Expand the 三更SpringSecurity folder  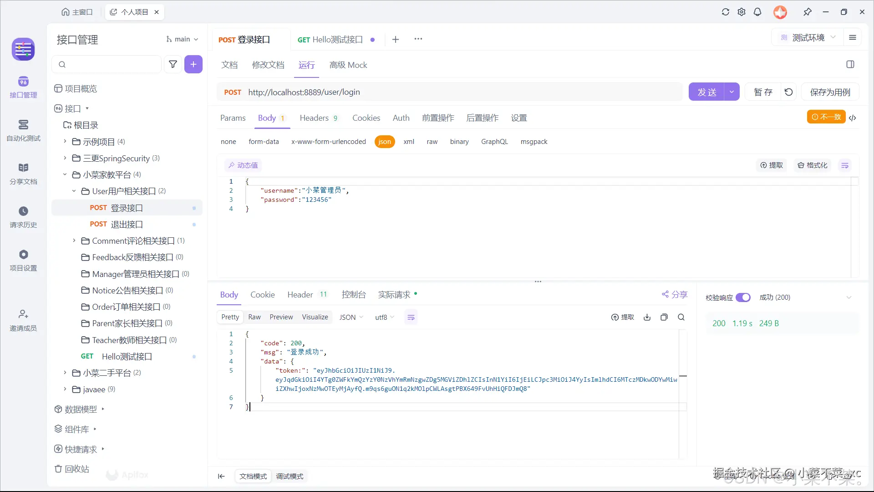65,158
